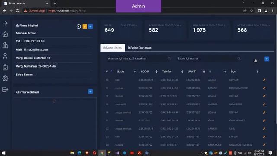This screenshot has width=277, height=156.
Task: Click the magnifier icon in 'Tablo içi arama'
Action: pos(239,58)
